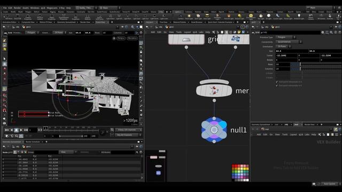Image resolution: width=342 pixels, height=192 pixels.
Task: Play animation forward in playbar
Action: [21, 130]
